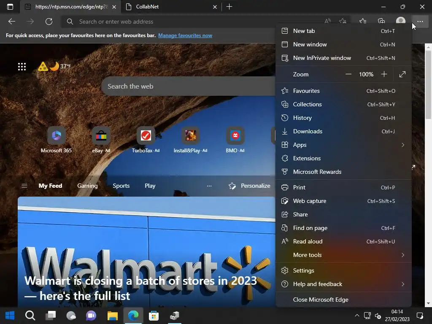Open Favourites from the menu
The height and width of the screenshot is (324, 432).
343,91
